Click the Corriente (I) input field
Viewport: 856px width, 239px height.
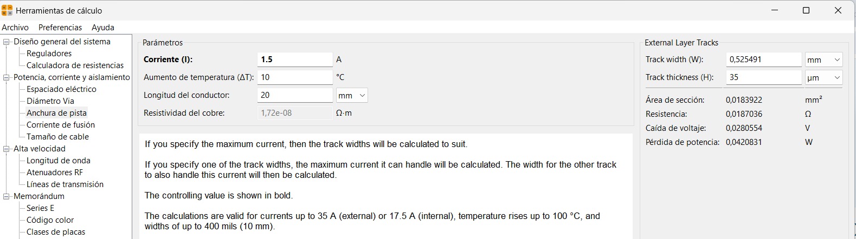tap(294, 59)
